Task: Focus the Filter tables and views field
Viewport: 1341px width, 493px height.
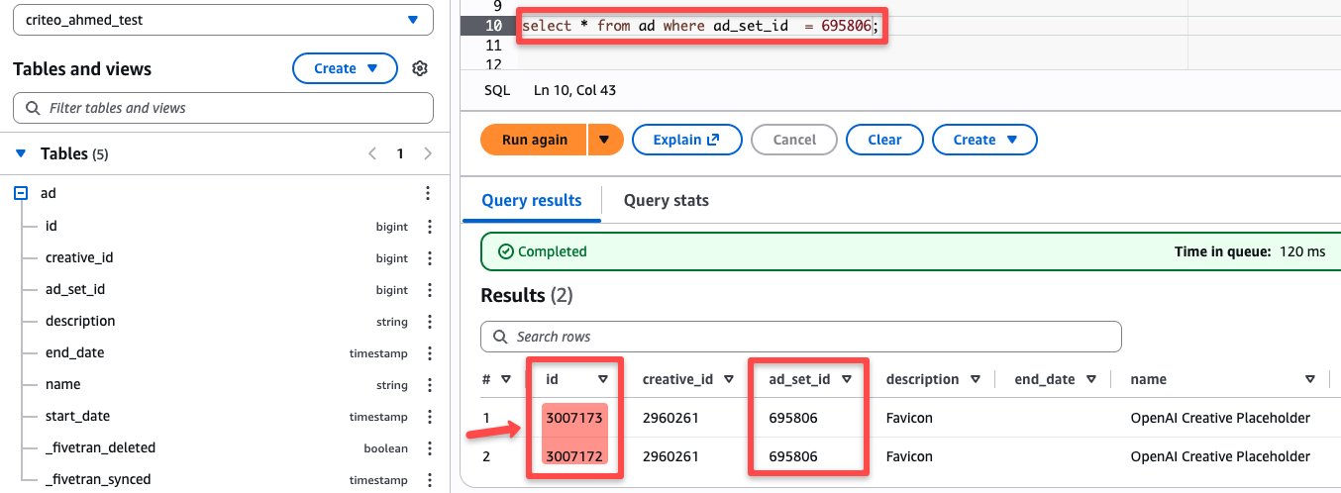Action: pyautogui.click(x=223, y=108)
